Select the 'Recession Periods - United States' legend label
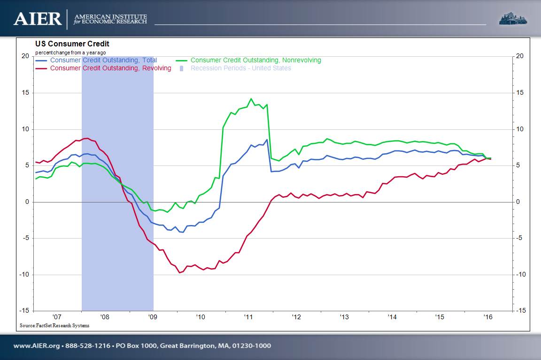 [x=240, y=68]
